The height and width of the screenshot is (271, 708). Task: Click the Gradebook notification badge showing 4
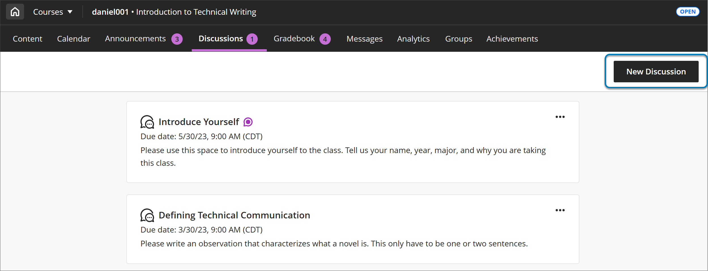click(x=325, y=39)
